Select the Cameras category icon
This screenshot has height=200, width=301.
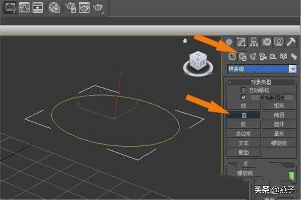(263, 56)
